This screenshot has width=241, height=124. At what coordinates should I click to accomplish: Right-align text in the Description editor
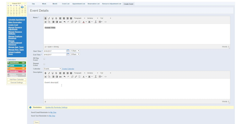point(67,73)
